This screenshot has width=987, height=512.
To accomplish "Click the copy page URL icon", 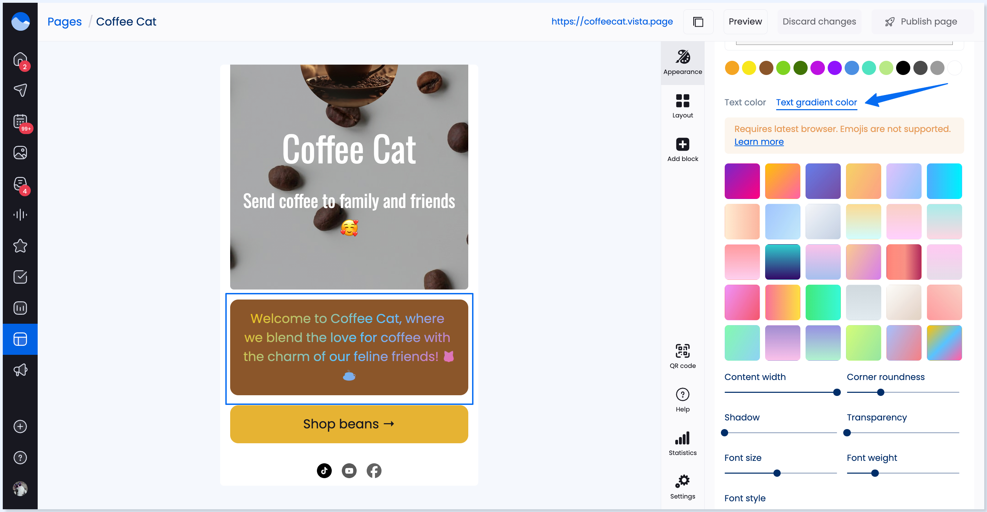I will click(x=698, y=22).
